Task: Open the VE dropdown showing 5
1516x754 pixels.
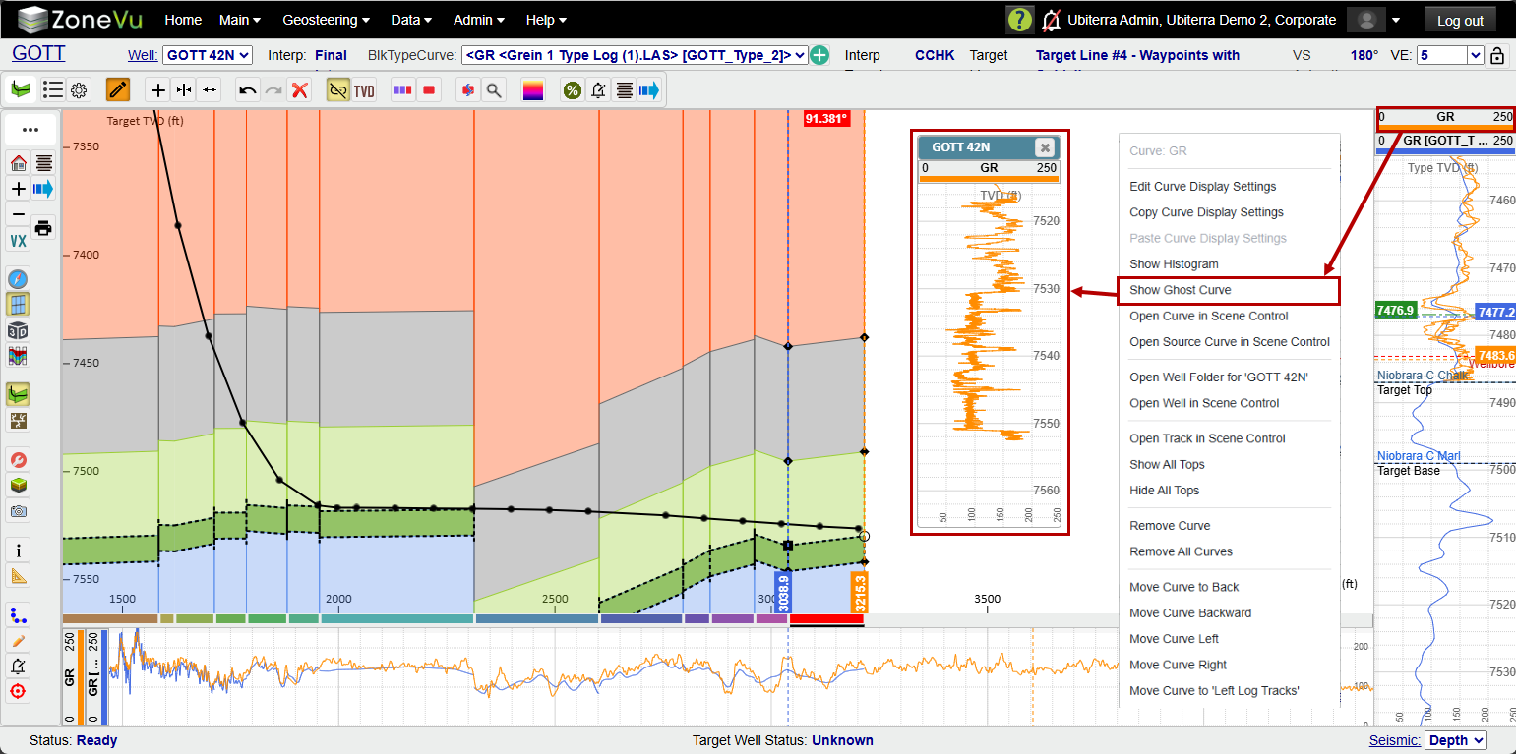Action: click(x=1450, y=56)
